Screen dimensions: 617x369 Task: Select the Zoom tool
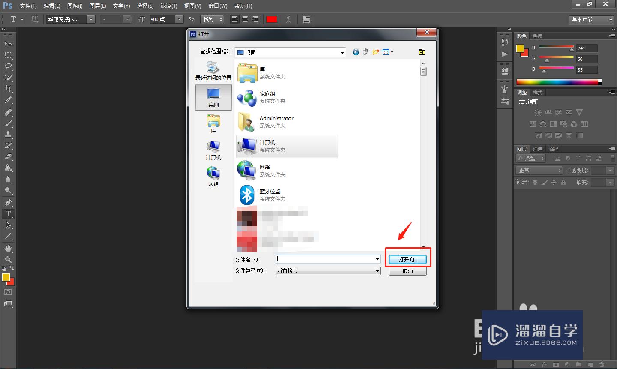coord(8,260)
